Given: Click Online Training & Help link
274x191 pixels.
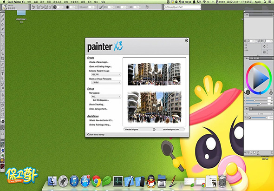Looking at the screenshot, I should pos(100,125).
